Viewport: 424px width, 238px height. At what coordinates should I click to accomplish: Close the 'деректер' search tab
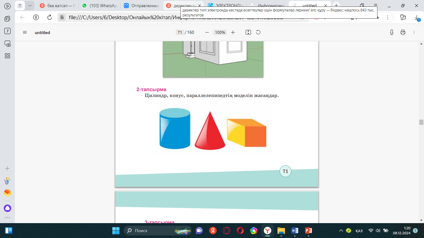[200, 6]
